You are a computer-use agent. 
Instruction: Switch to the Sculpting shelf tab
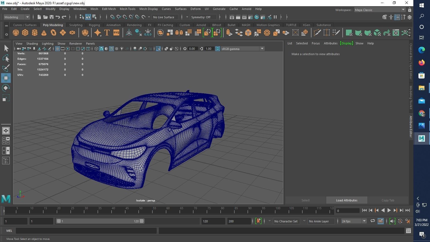[x=76, y=25]
